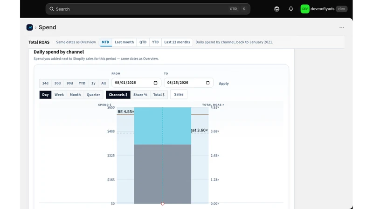Click the green DEV avatar
The image size is (373, 209).
(x=305, y=9)
